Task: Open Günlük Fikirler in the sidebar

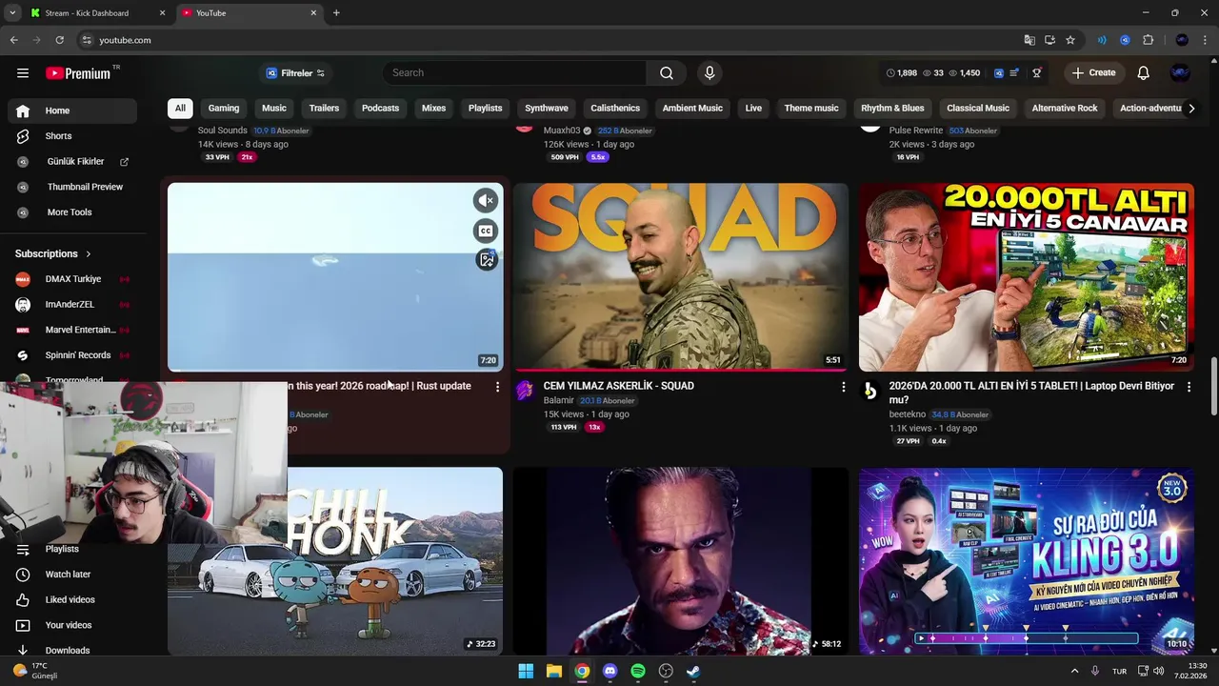Action: coord(74,162)
